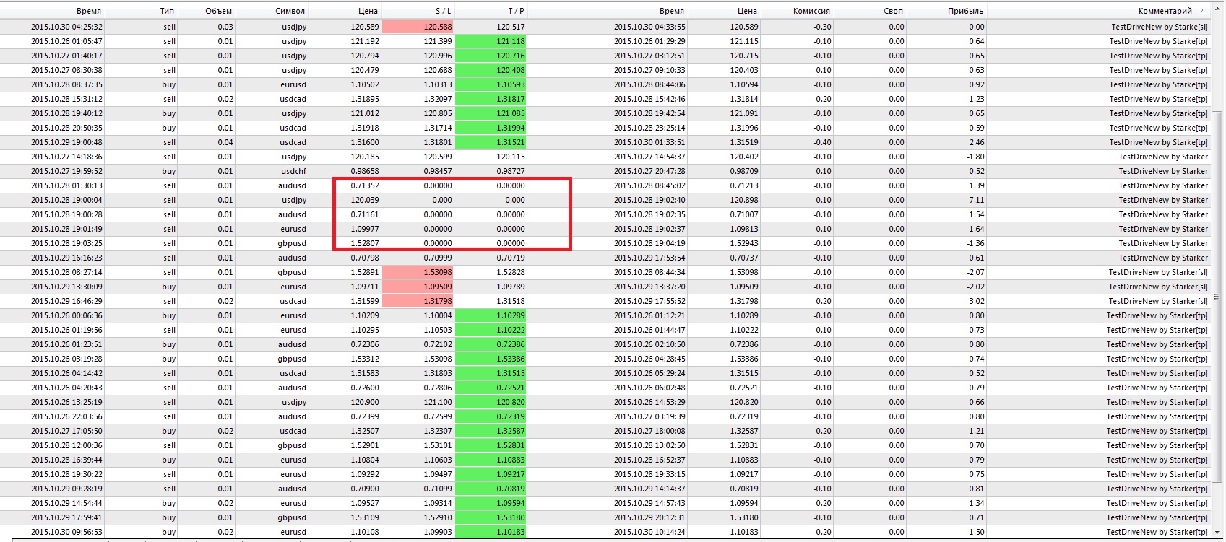Click the Цена header next to Символ
1226x542 pixels.
[x=368, y=11]
